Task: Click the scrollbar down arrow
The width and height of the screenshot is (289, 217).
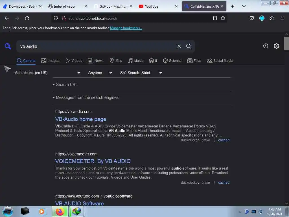Action: click(x=286, y=203)
